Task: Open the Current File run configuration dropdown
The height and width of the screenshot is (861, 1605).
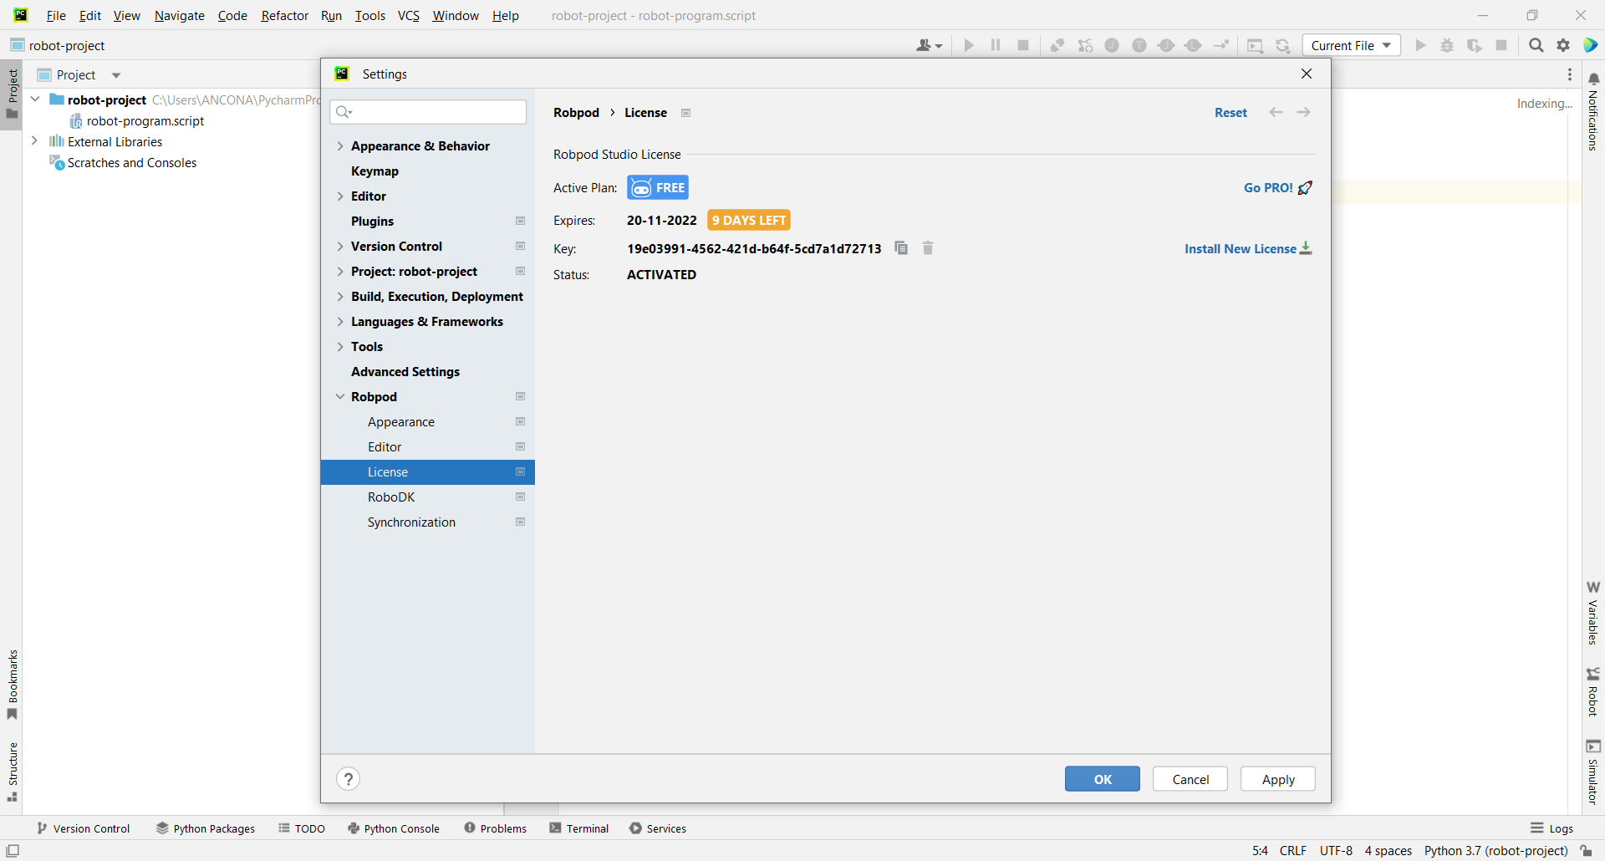Action: tap(1351, 45)
